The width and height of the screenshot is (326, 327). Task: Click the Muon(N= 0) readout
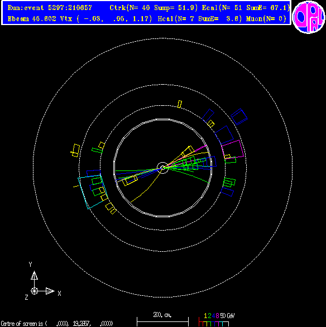click(x=266, y=19)
